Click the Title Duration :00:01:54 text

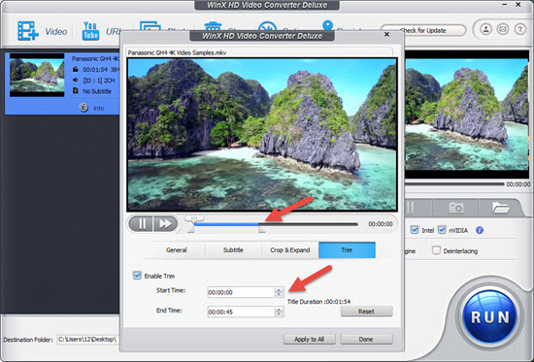318,302
